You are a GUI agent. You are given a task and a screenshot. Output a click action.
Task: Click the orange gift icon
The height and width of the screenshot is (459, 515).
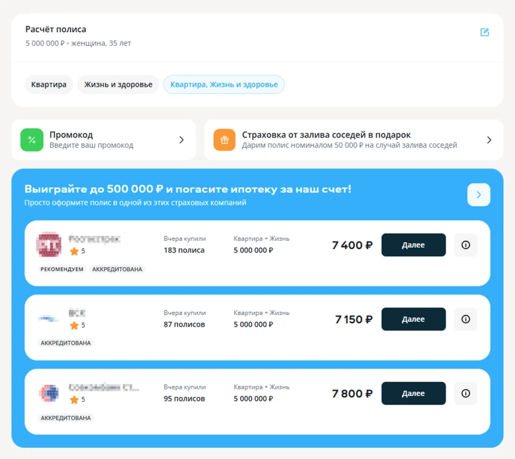click(224, 140)
